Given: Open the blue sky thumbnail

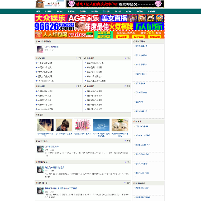Looking at the screenshot, I should click(x=101, y=125).
